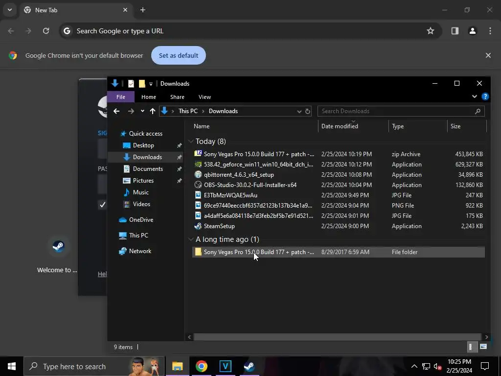Viewport: 501px width, 376px height.
Task: Open the address bar history dropdown
Action: [x=299, y=111]
